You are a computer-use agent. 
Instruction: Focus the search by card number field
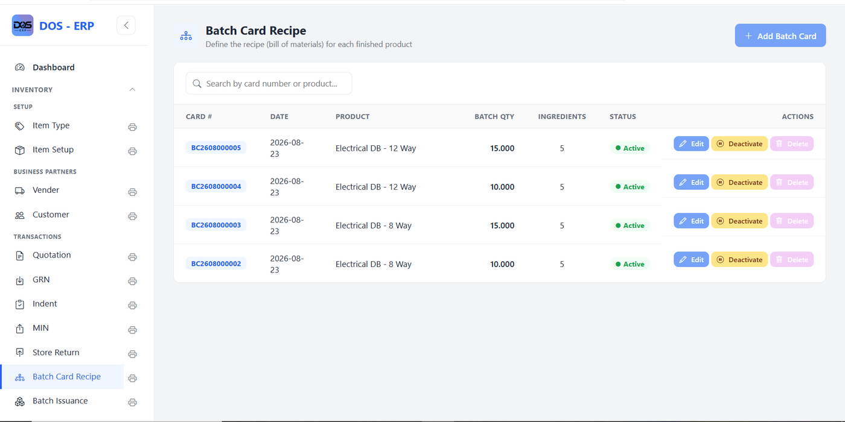click(269, 84)
